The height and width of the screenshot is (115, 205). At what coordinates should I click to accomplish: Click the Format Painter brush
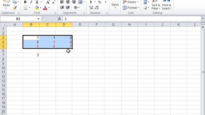click(15, 8)
